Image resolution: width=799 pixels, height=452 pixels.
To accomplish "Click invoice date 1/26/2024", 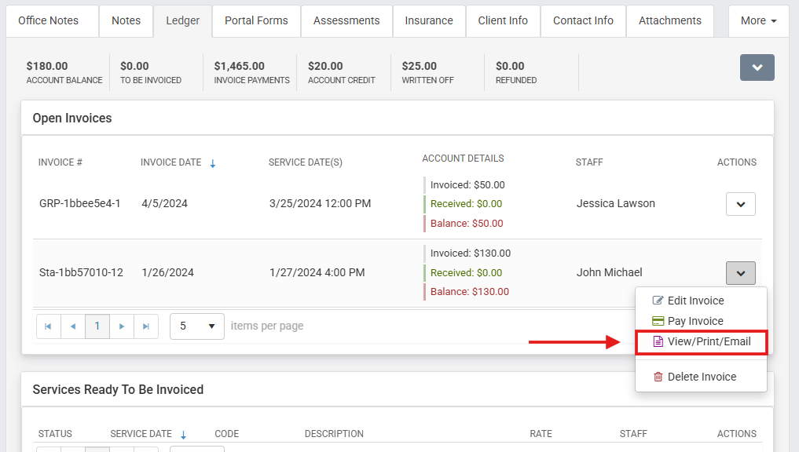I will tap(167, 272).
